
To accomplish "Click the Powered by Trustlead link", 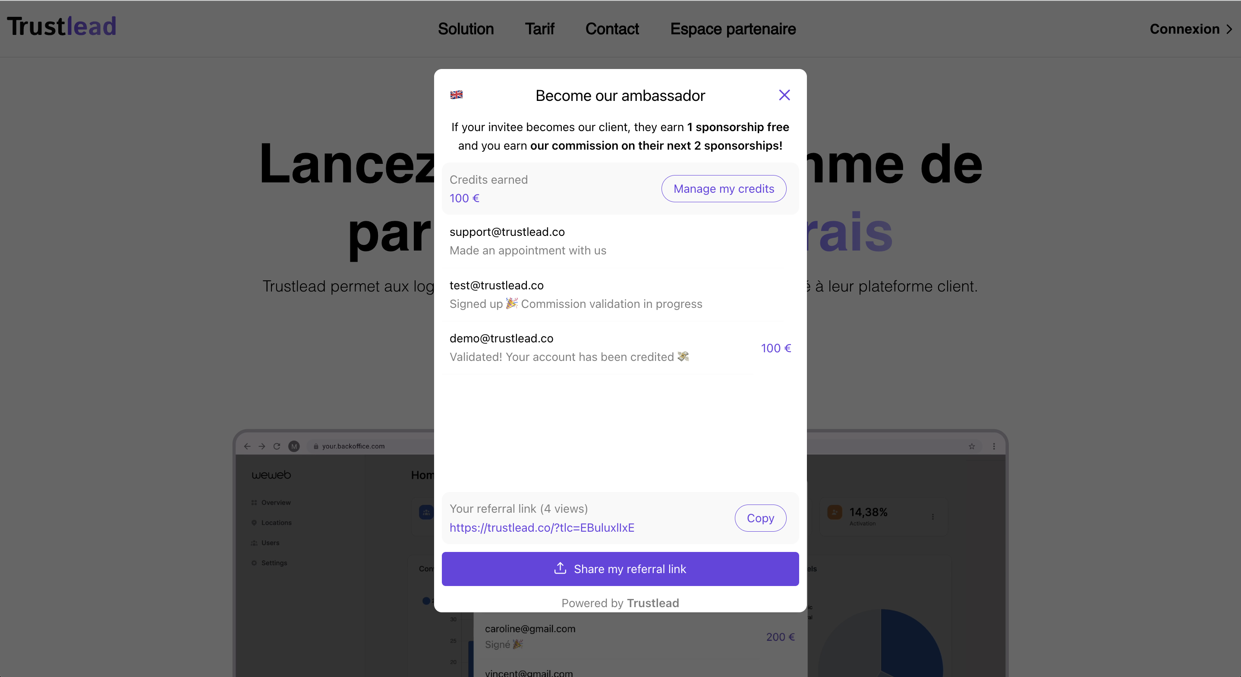I will 620,602.
